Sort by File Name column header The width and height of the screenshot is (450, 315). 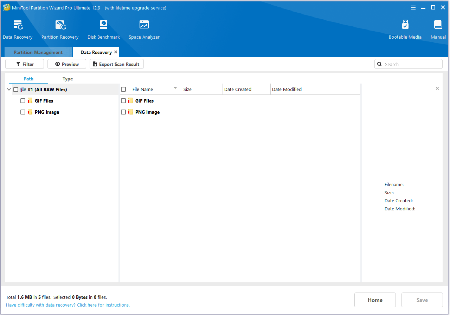(151, 89)
